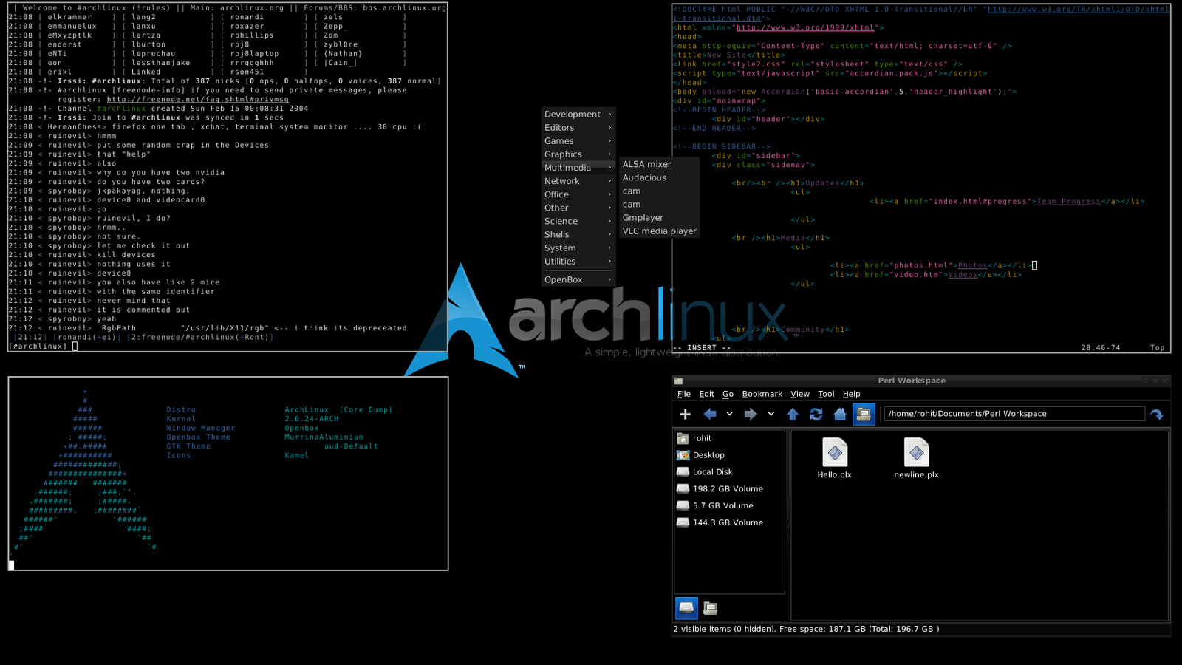The image size is (1182, 665).
Task: Go back with the blue left arrow
Action: (x=710, y=415)
